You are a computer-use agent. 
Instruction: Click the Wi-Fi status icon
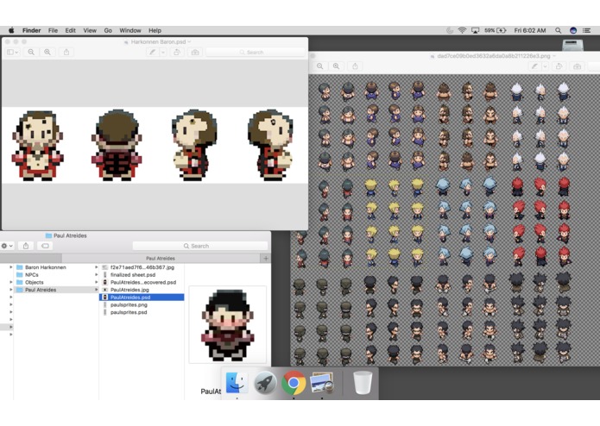coord(462,30)
